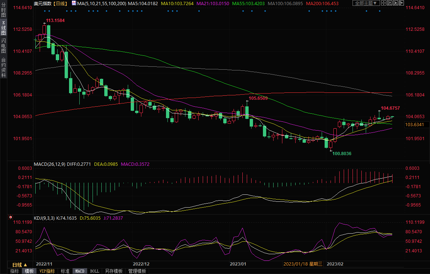Click the red sun marker icon beside KDJ

[10, 218]
